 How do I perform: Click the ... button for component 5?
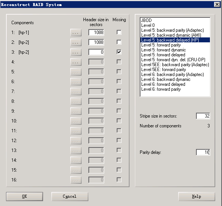coord(76,72)
